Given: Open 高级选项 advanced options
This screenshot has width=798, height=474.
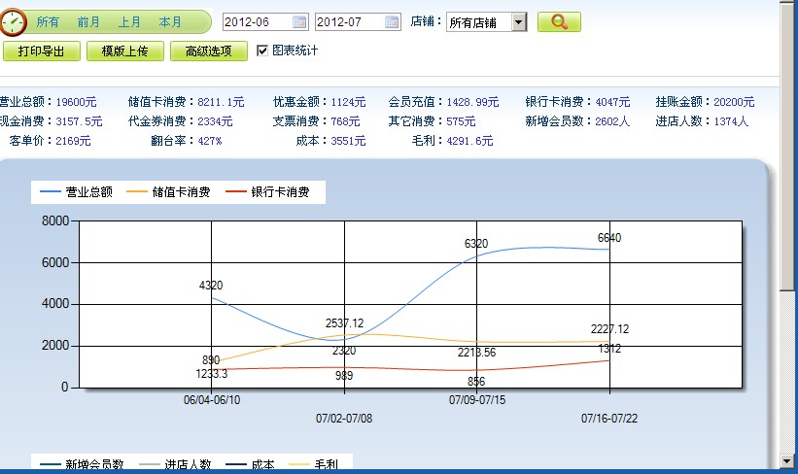Looking at the screenshot, I should tap(208, 51).
